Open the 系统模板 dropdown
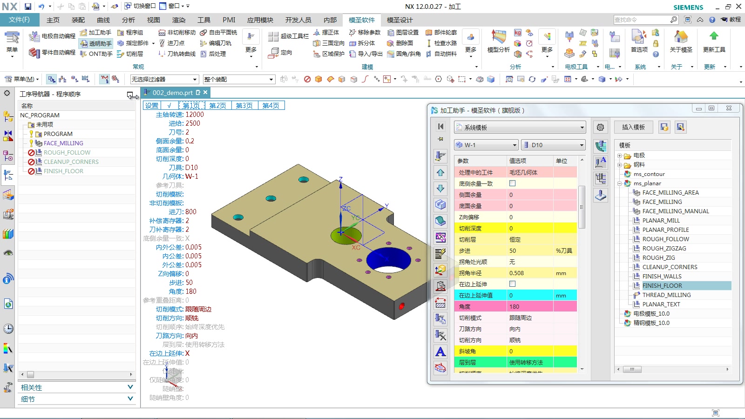The image size is (745, 419). pyautogui.click(x=520, y=127)
